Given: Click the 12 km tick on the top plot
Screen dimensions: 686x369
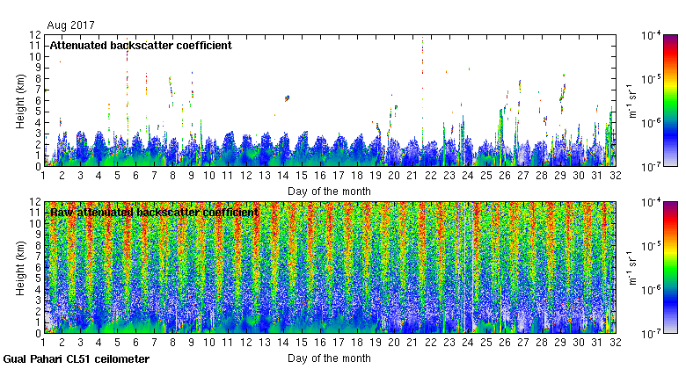Looking at the screenshot, I should pos(33,35).
